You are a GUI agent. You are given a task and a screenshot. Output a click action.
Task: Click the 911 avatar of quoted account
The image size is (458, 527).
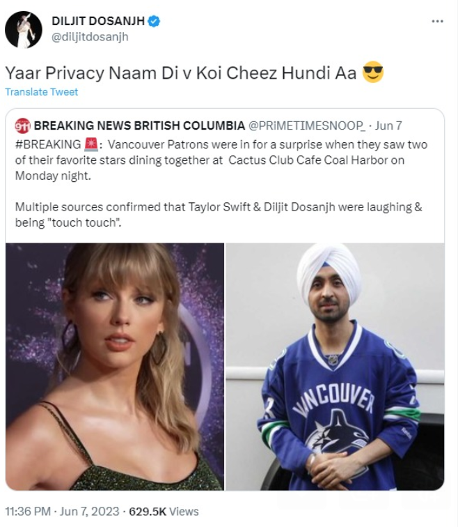pyautogui.click(x=22, y=125)
